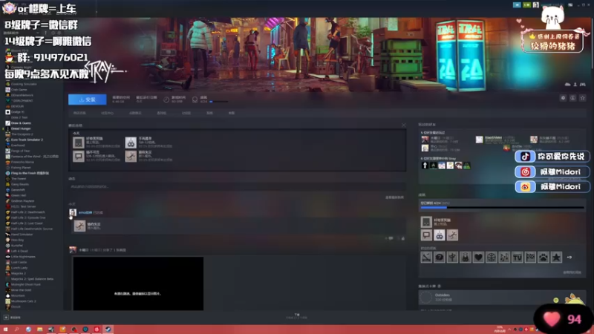This screenshot has width=594, height=334.
Task: Open File Explorer from taskbar
Action: [40, 330]
